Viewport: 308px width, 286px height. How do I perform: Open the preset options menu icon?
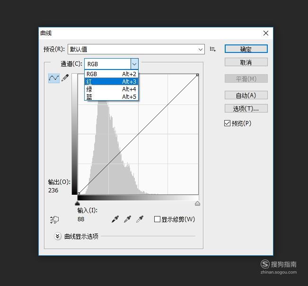click(x=212, y=49)
